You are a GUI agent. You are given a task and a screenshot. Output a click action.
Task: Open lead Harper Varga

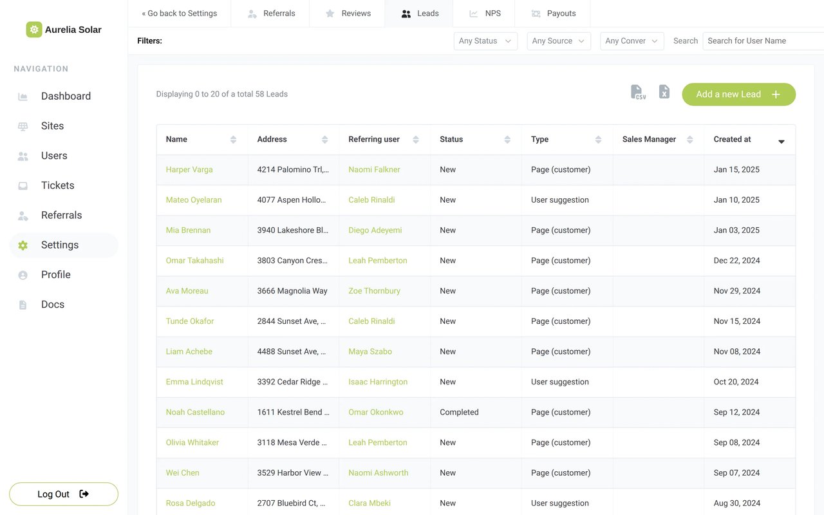pos(189,170)
